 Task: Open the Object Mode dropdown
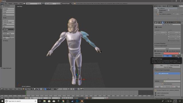(x=28, y=89)
